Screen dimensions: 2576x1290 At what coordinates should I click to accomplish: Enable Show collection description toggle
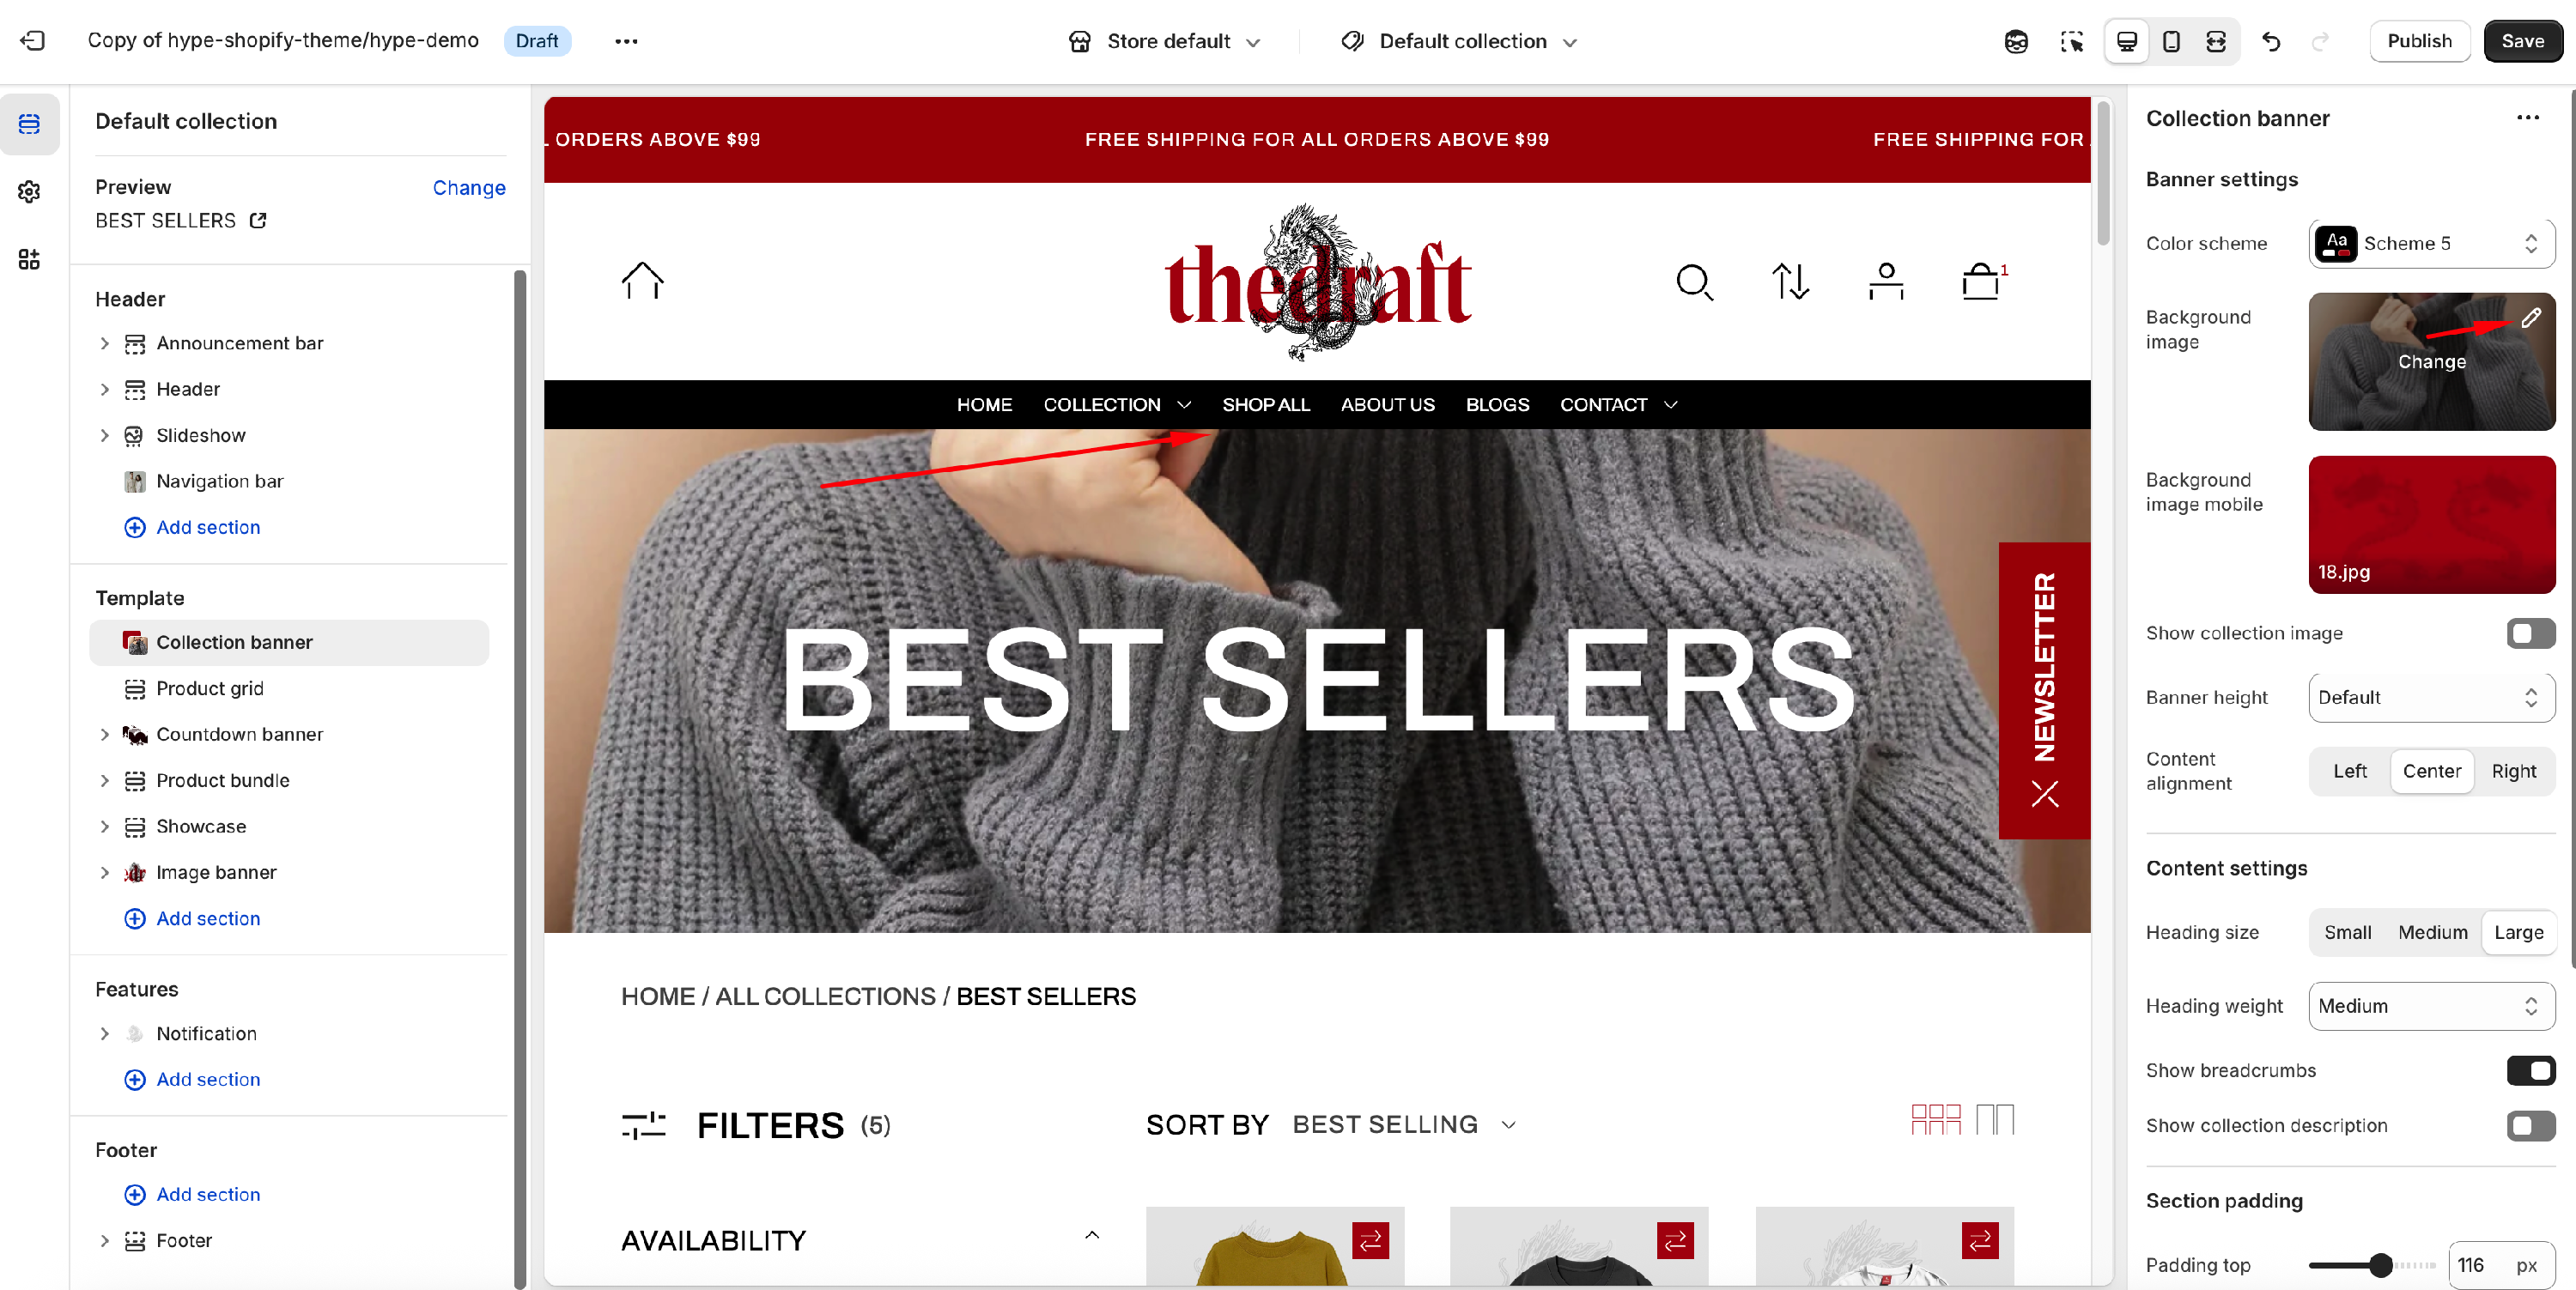tap(2530, 1126)
